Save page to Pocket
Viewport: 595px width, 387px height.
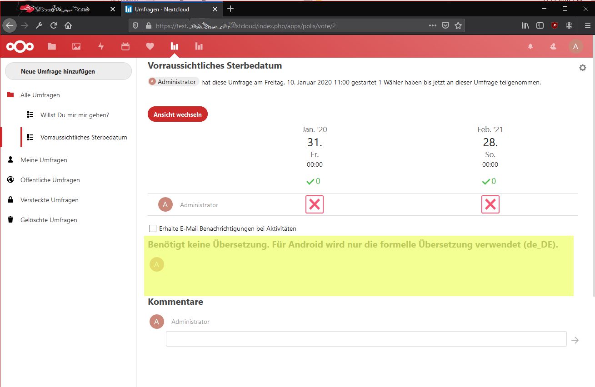(446, 25)
